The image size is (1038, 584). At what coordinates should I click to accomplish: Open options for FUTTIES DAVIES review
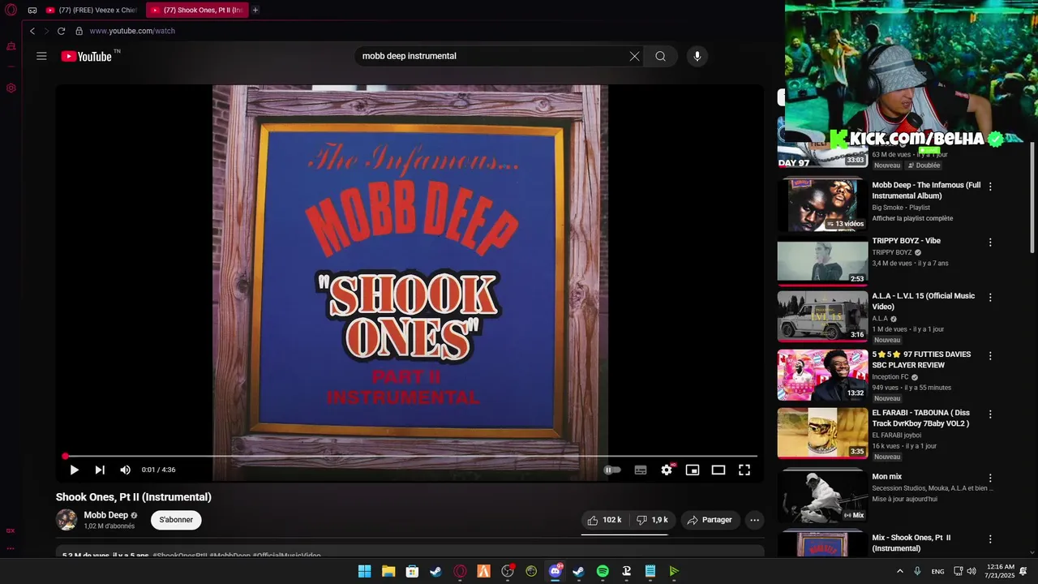pyautogui.click(x=990, y=356)
